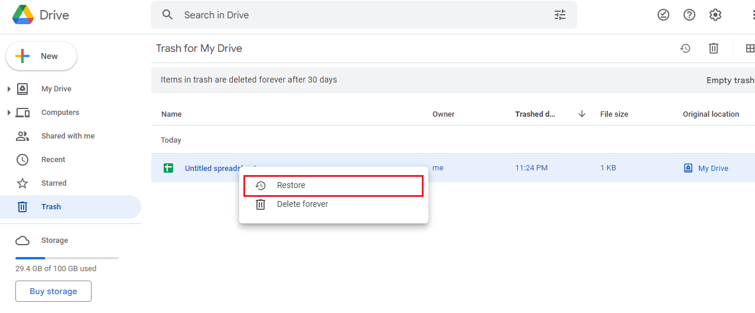Click the 'Today' group label

tap(171, 140)
